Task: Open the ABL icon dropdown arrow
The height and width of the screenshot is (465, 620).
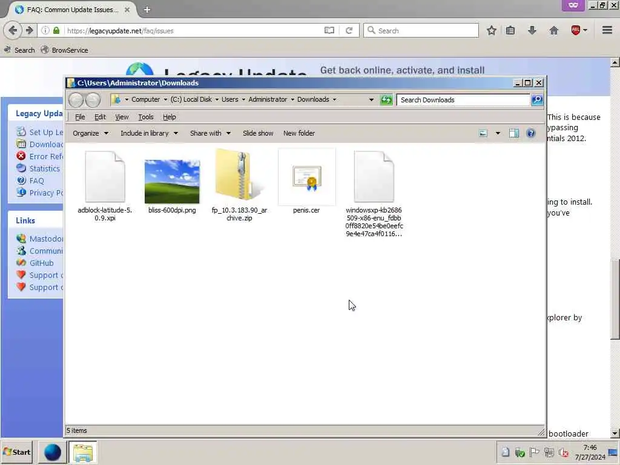Action: [585, 30]
